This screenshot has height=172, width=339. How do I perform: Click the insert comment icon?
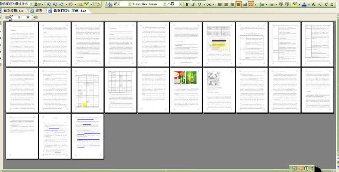(80, 4)
